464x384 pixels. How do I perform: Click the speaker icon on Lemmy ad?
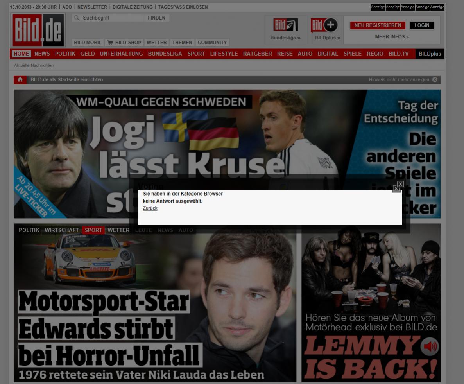(x=430, y=346)
